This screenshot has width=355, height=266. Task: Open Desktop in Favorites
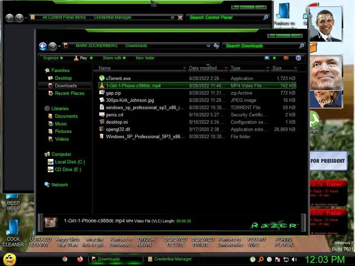[63, 78]
